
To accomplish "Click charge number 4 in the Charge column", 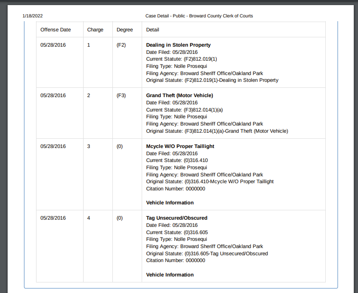I will (x=89, y=218).
